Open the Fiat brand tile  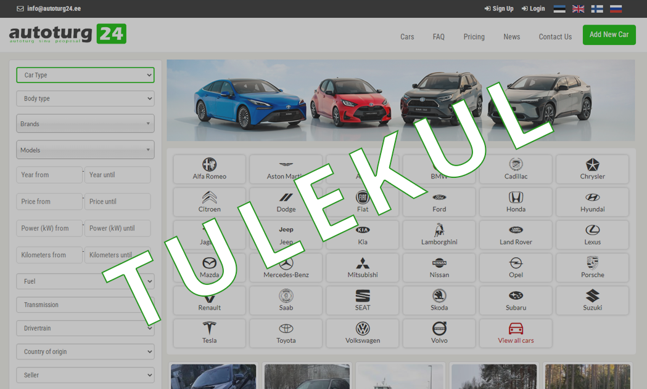[362, 202]
